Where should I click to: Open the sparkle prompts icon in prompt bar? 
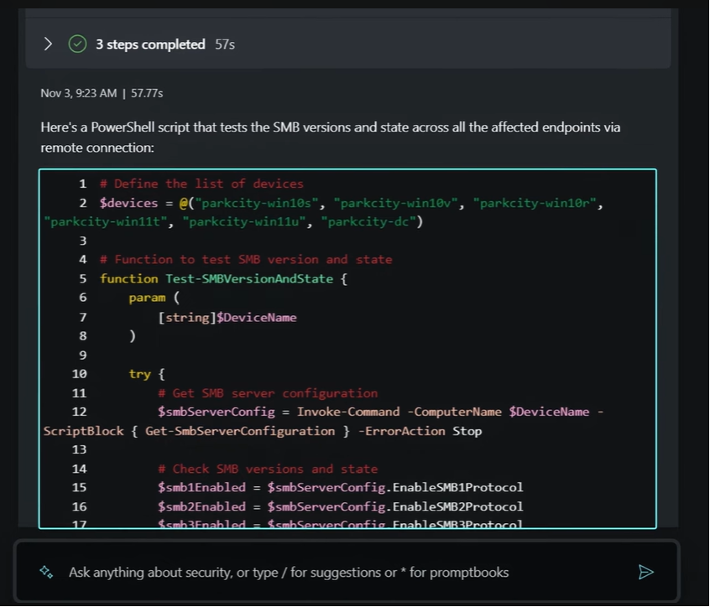tap(46, 572)
